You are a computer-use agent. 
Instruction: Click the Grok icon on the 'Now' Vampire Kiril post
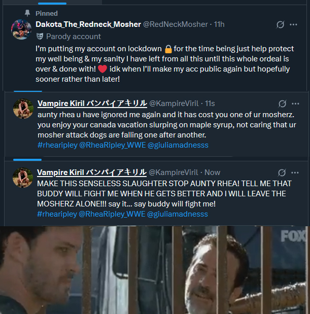click(x=282, y=172)
